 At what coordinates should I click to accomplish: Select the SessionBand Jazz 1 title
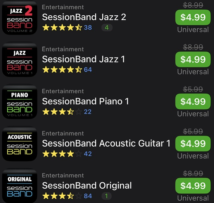click(83, 59)
